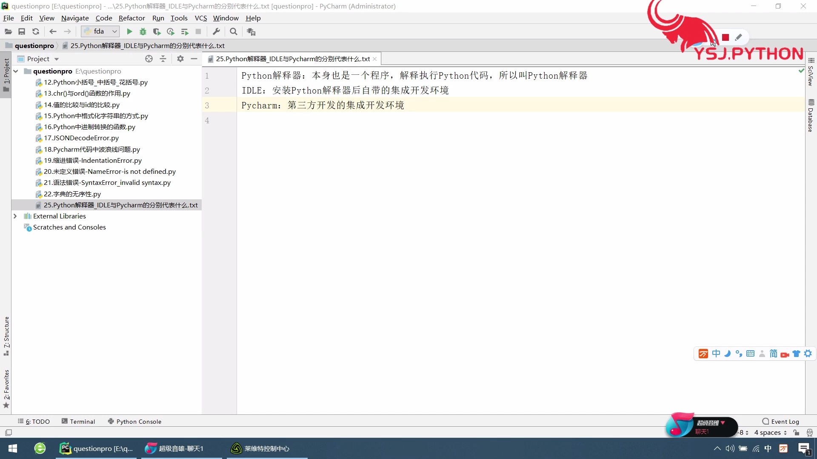Open the VCS menu
Viewport: 817px width, 459px height.
[200, 18]
